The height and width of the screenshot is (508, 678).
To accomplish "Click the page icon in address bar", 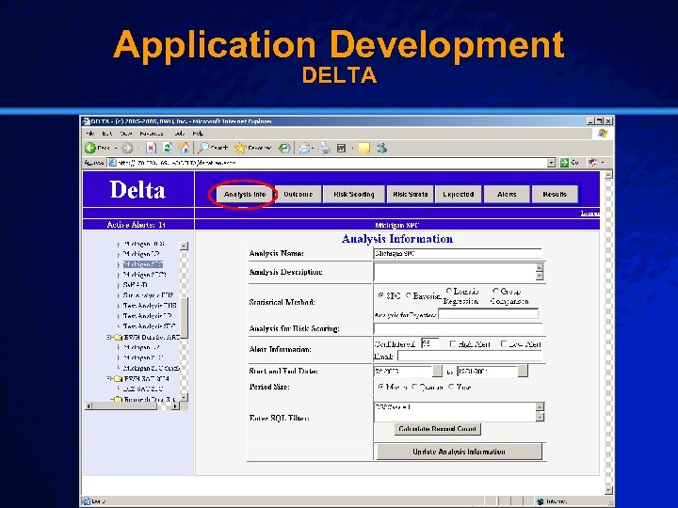I will point(112,163).
